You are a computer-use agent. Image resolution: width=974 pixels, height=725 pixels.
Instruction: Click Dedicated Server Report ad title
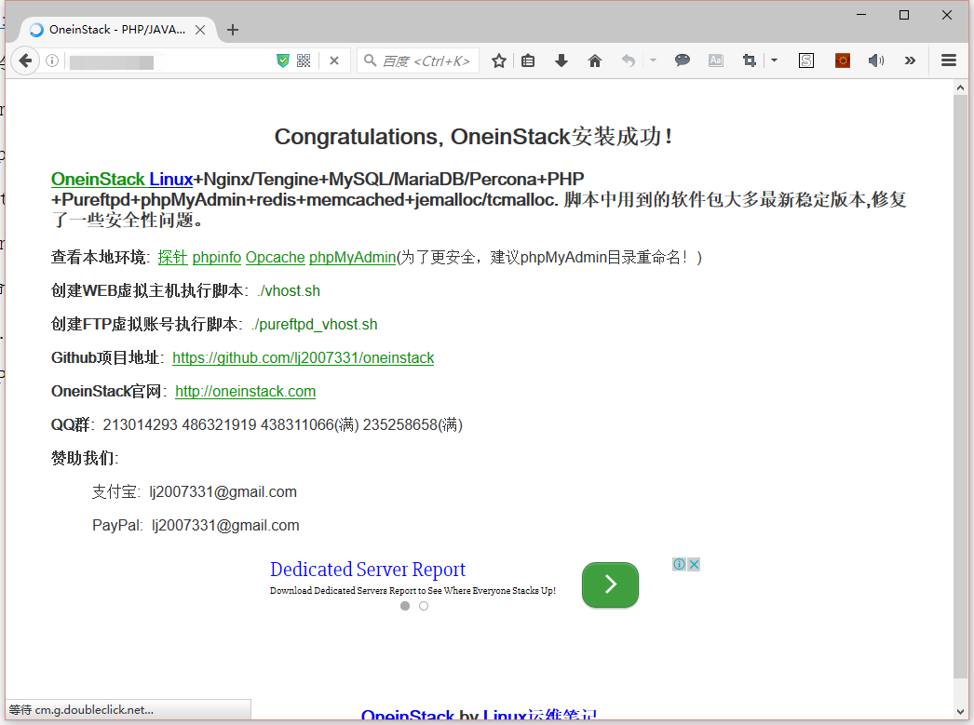coord(368,570)
